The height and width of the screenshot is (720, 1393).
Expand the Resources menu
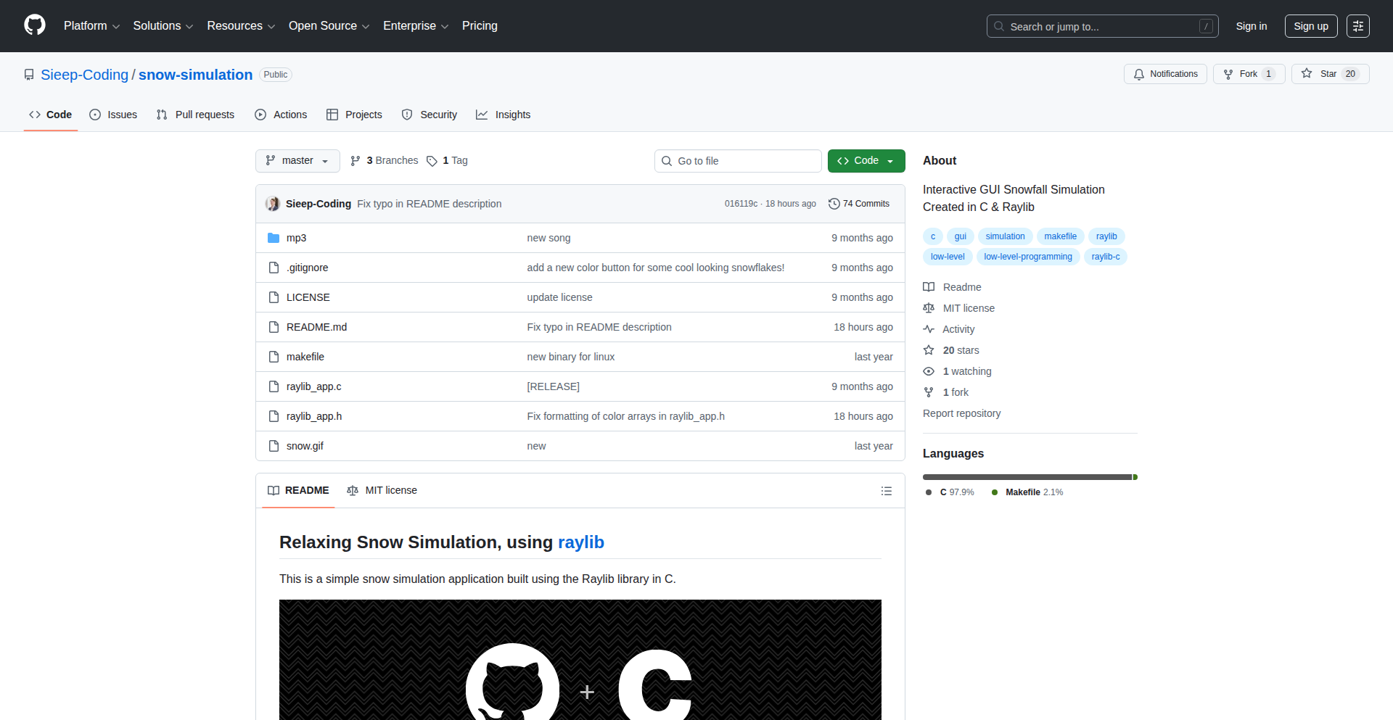pyautogui.click(x=241, y=26)
